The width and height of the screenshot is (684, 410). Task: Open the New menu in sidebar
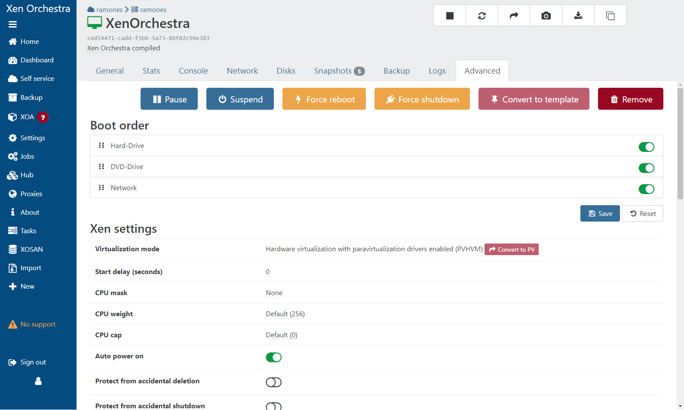click(x=21, y=287)
